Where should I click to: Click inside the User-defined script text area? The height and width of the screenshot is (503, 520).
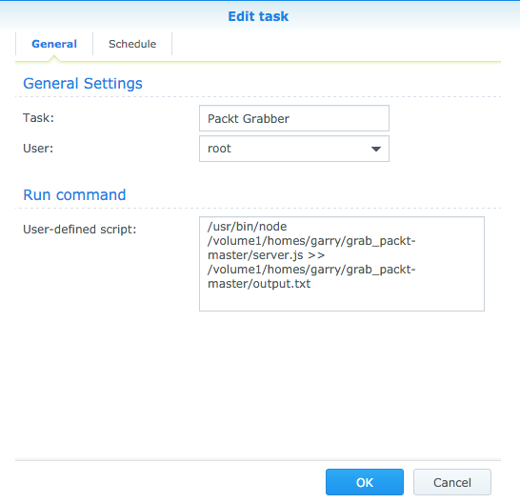(x=342, y=264)
